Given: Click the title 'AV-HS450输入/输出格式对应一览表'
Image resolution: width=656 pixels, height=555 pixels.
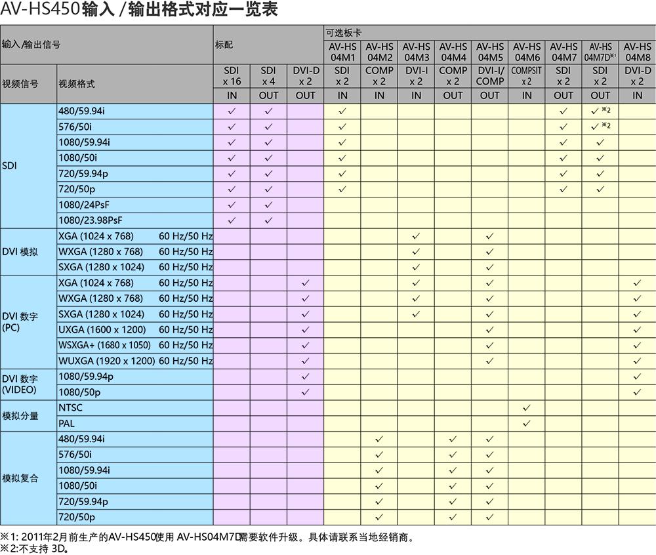Looking at the screenshot, I should coord(139,9).
